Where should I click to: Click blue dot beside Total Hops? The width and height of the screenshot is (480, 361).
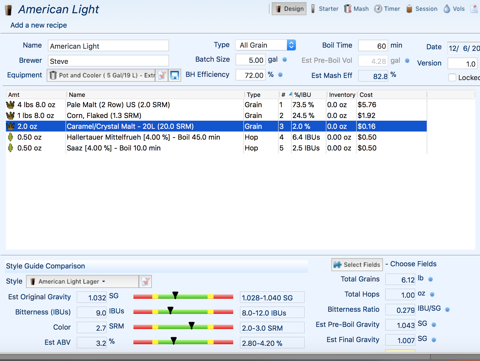[432, 294]
